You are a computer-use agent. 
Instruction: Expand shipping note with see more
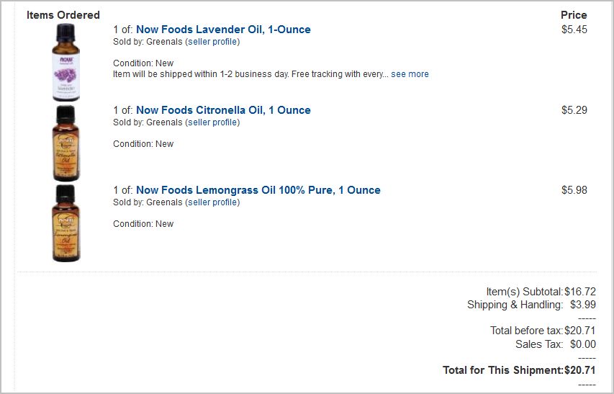click(410, 74)
